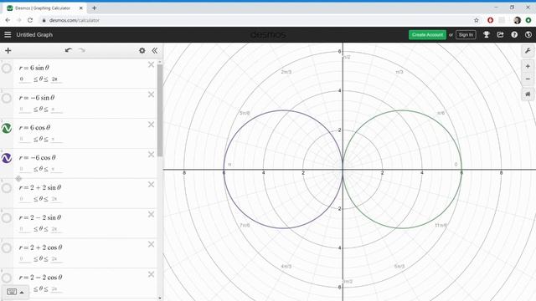Open the red Opera extension icon
This screenshot has height=301, width=536.
(x=490, y=20)
